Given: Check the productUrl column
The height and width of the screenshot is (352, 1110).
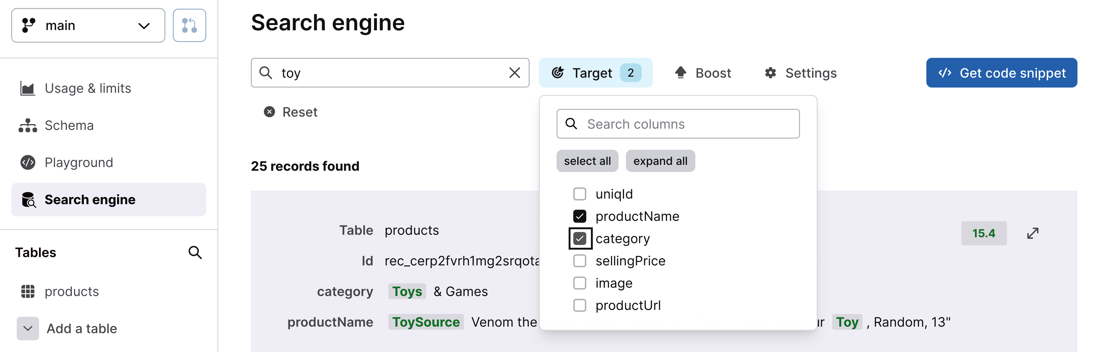Looking at the screenshot, I should [579, 306].
